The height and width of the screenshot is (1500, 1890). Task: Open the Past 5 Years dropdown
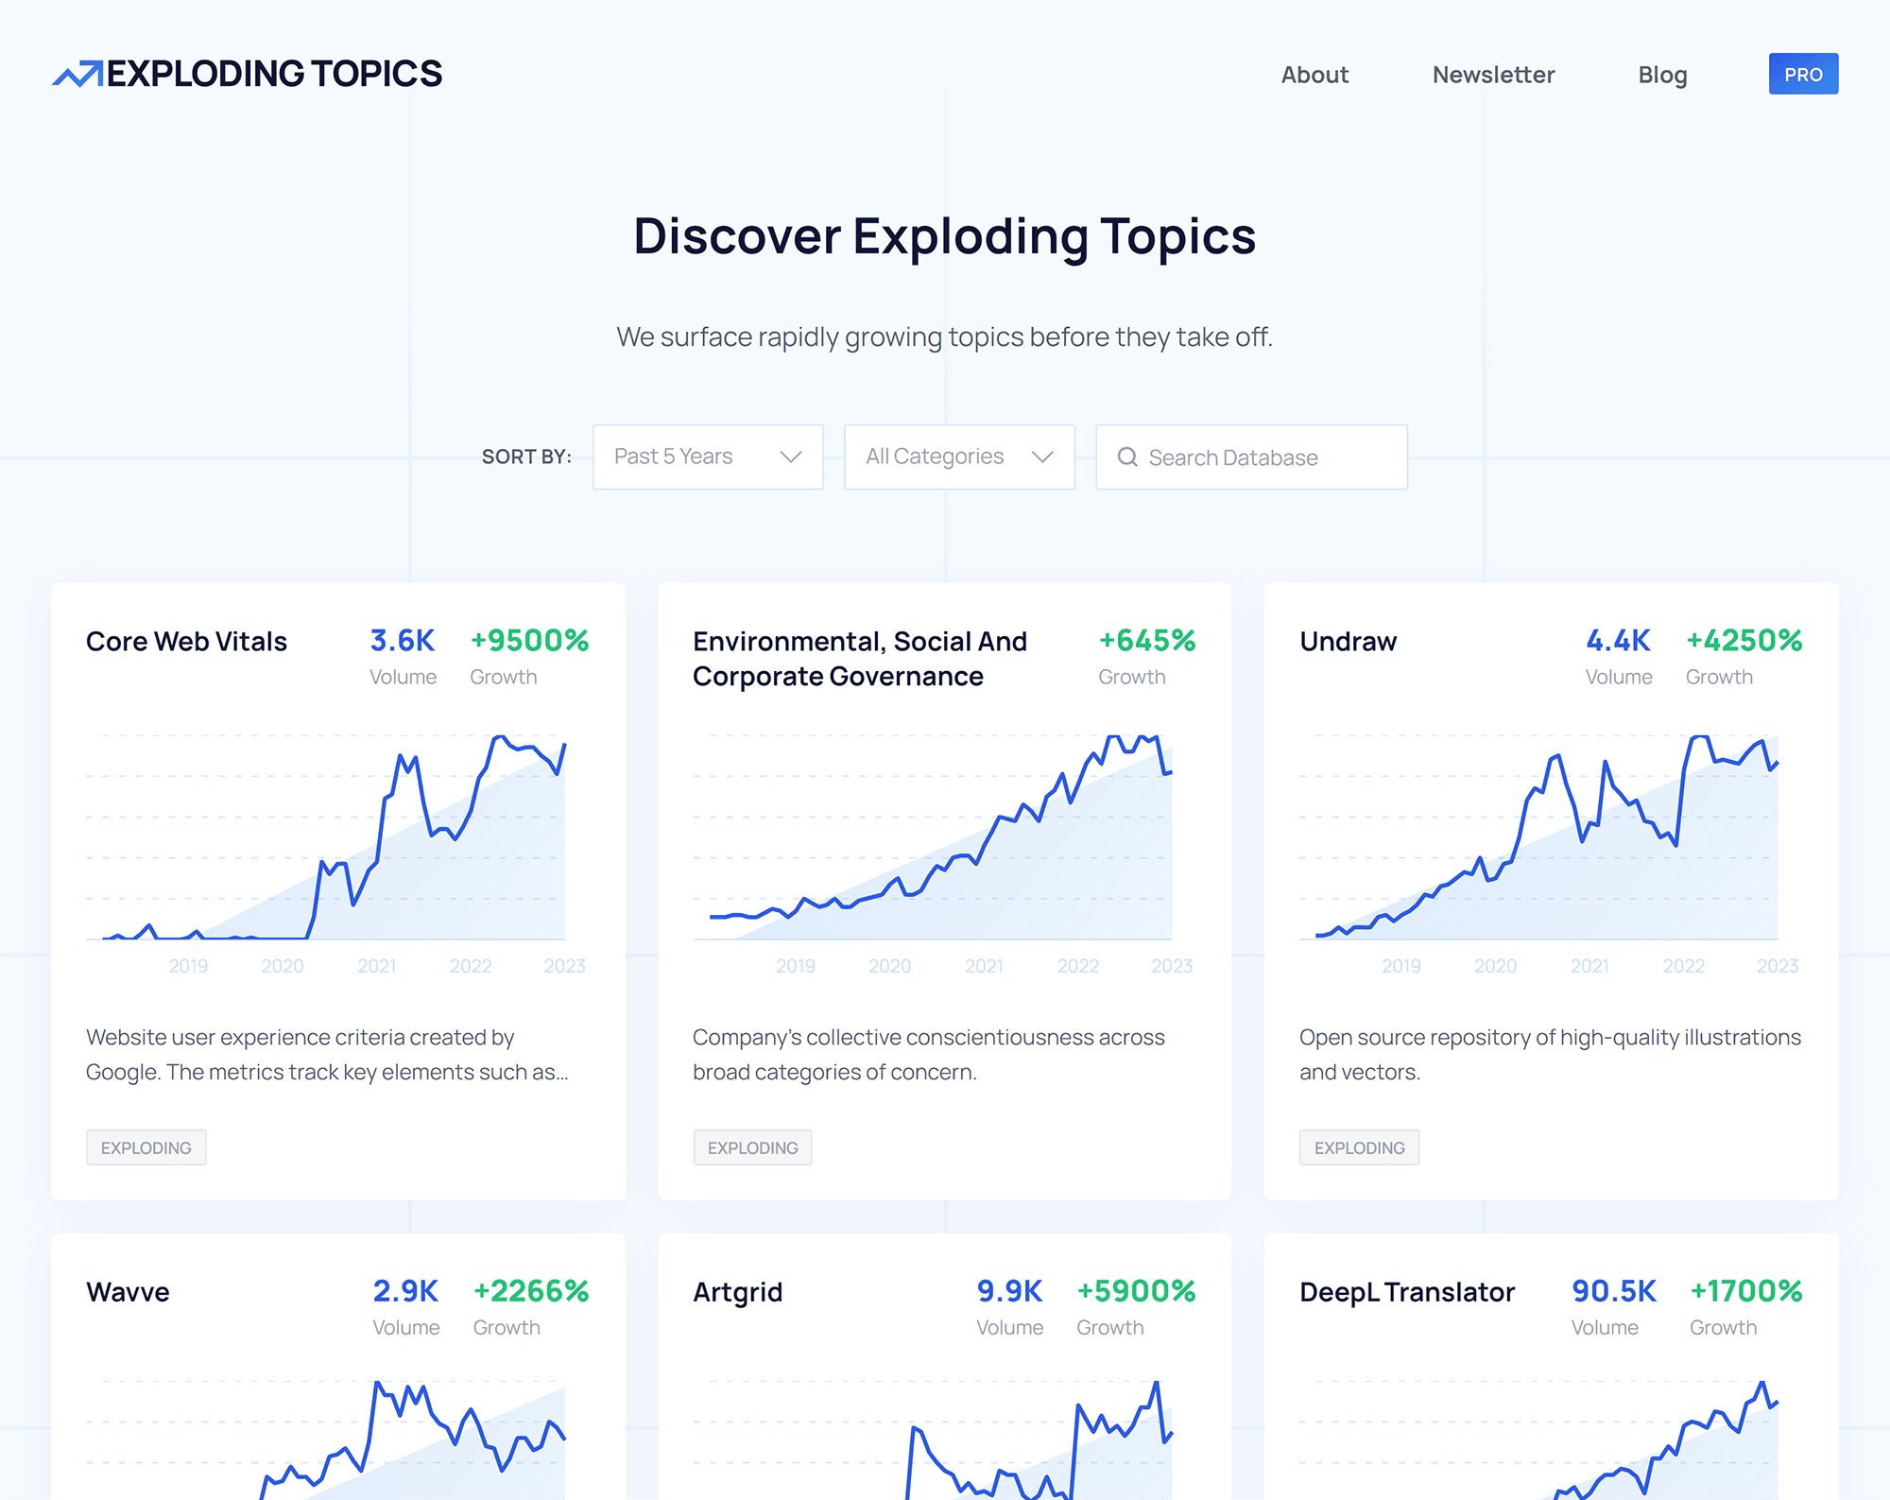point(708,457)
